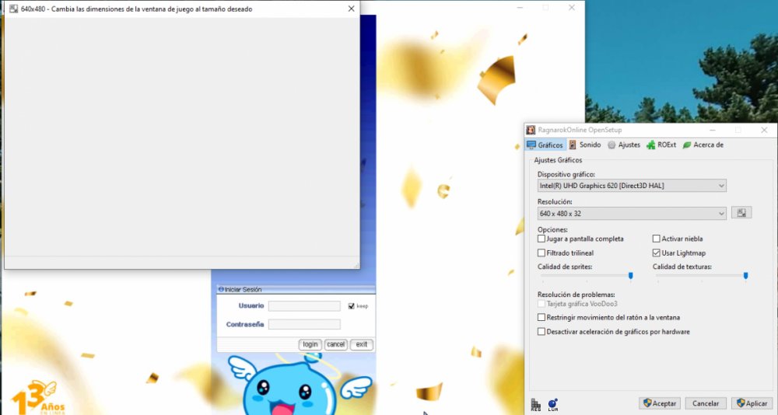The width and height of the screenshot is (778, 415).
Task: Click the Usuario input field
Action: [304, 306]
